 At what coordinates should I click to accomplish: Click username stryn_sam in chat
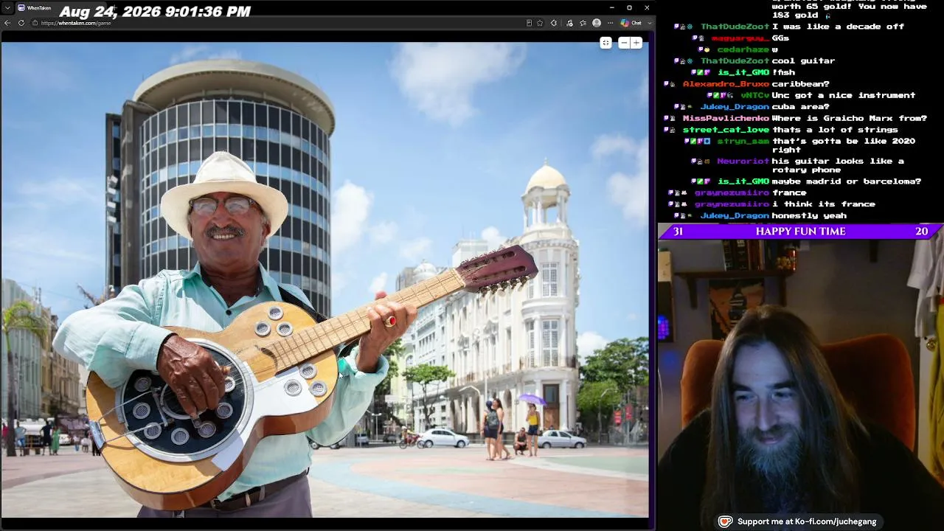(743, 141)
